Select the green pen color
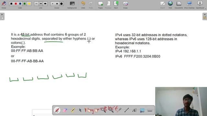The height and width of the screenshot is (116, 207). click(25, 4)
